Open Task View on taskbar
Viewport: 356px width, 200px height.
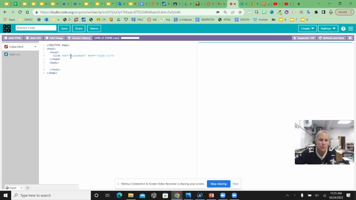point(107,195)
